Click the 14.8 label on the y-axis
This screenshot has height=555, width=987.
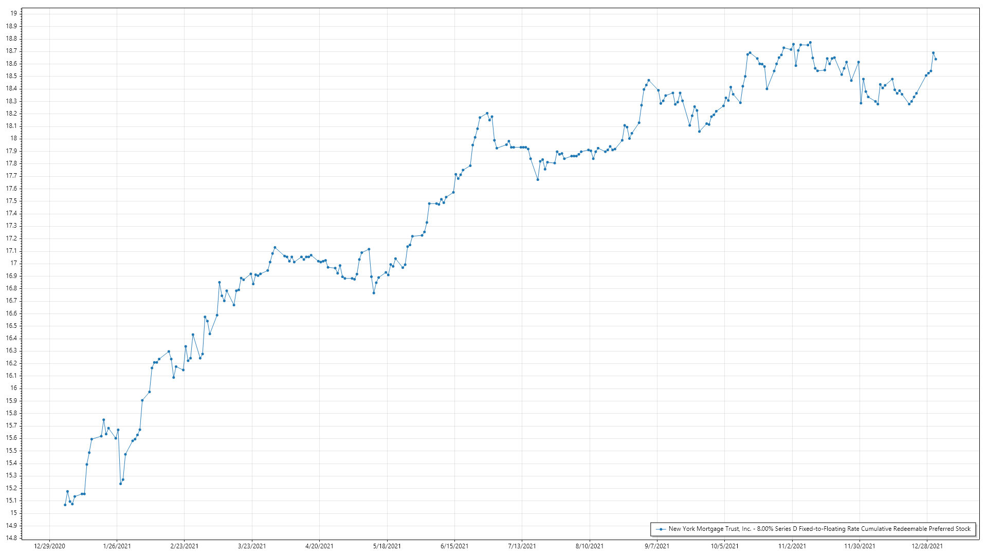click(x=11, y=538)
